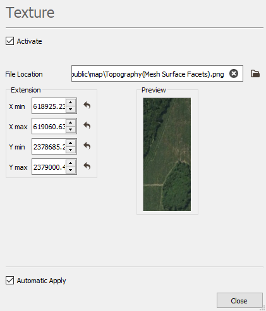Reset the X max value with undo arrow

click(x=87, y=125)
